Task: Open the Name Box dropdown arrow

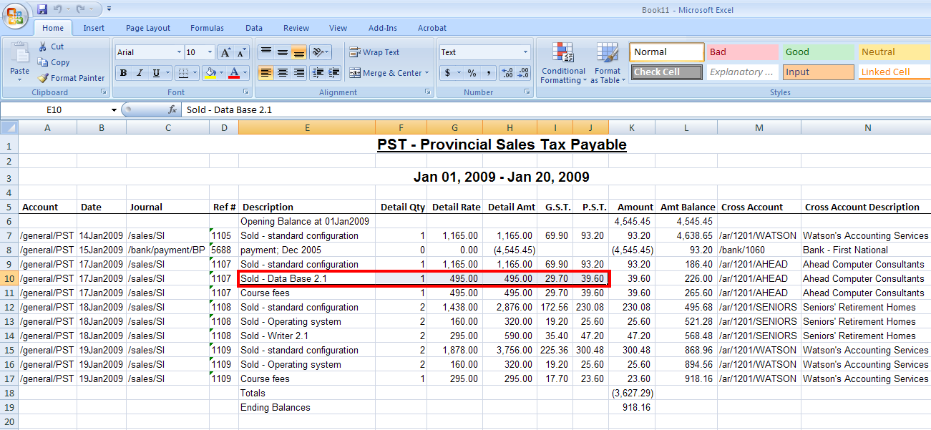Action: [x=114, y=110]
